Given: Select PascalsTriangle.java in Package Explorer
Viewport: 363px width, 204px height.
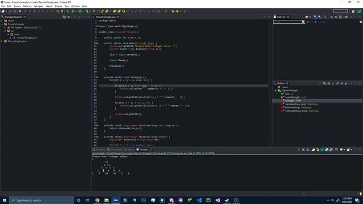Looking at the screenshot, I should pos(27,38).
